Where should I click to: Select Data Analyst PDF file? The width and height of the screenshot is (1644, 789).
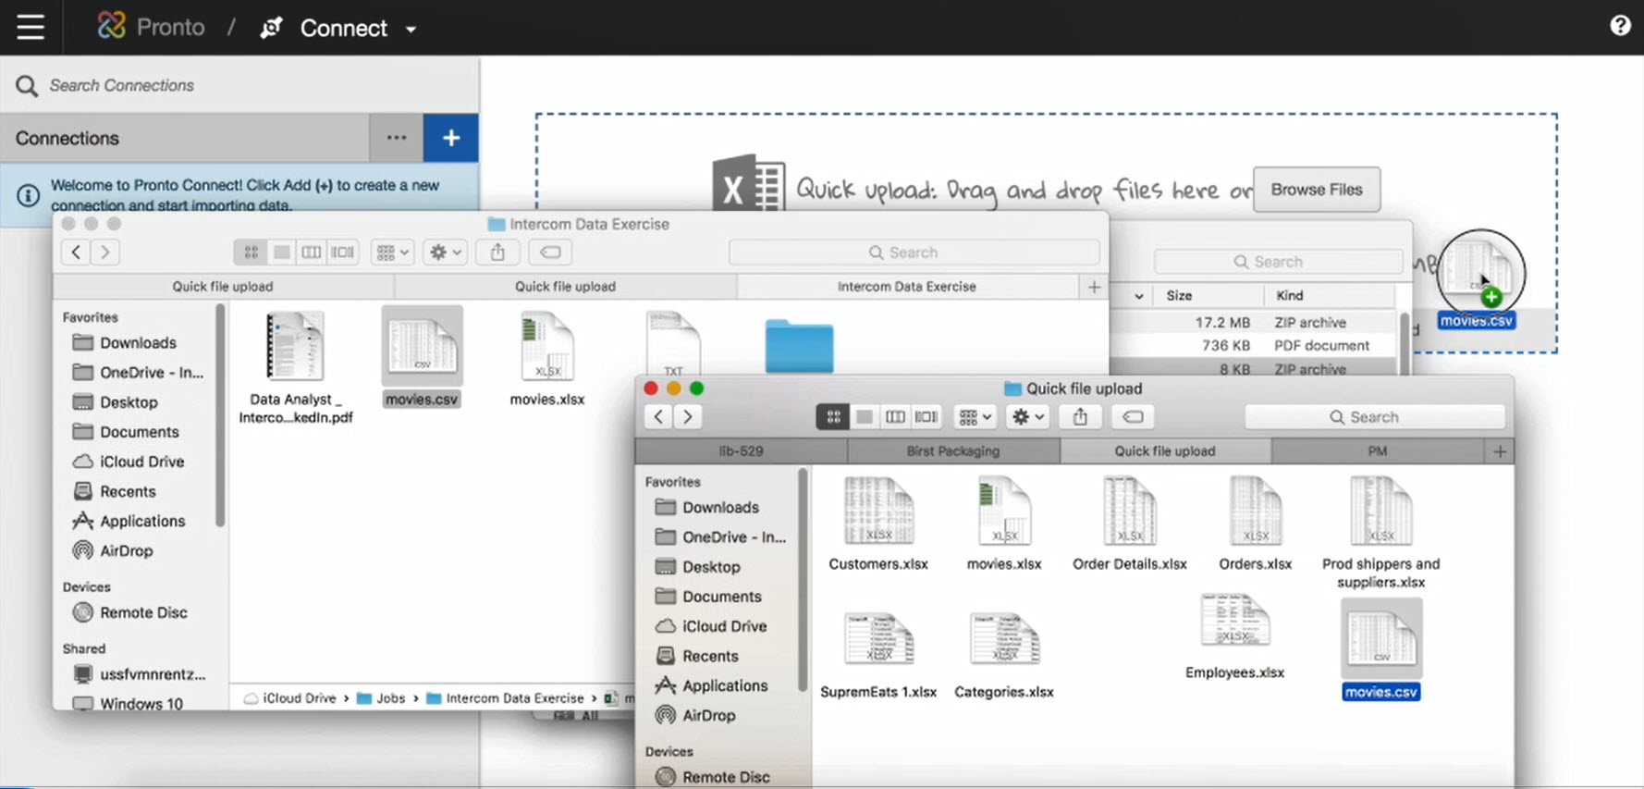pos(296,367)
